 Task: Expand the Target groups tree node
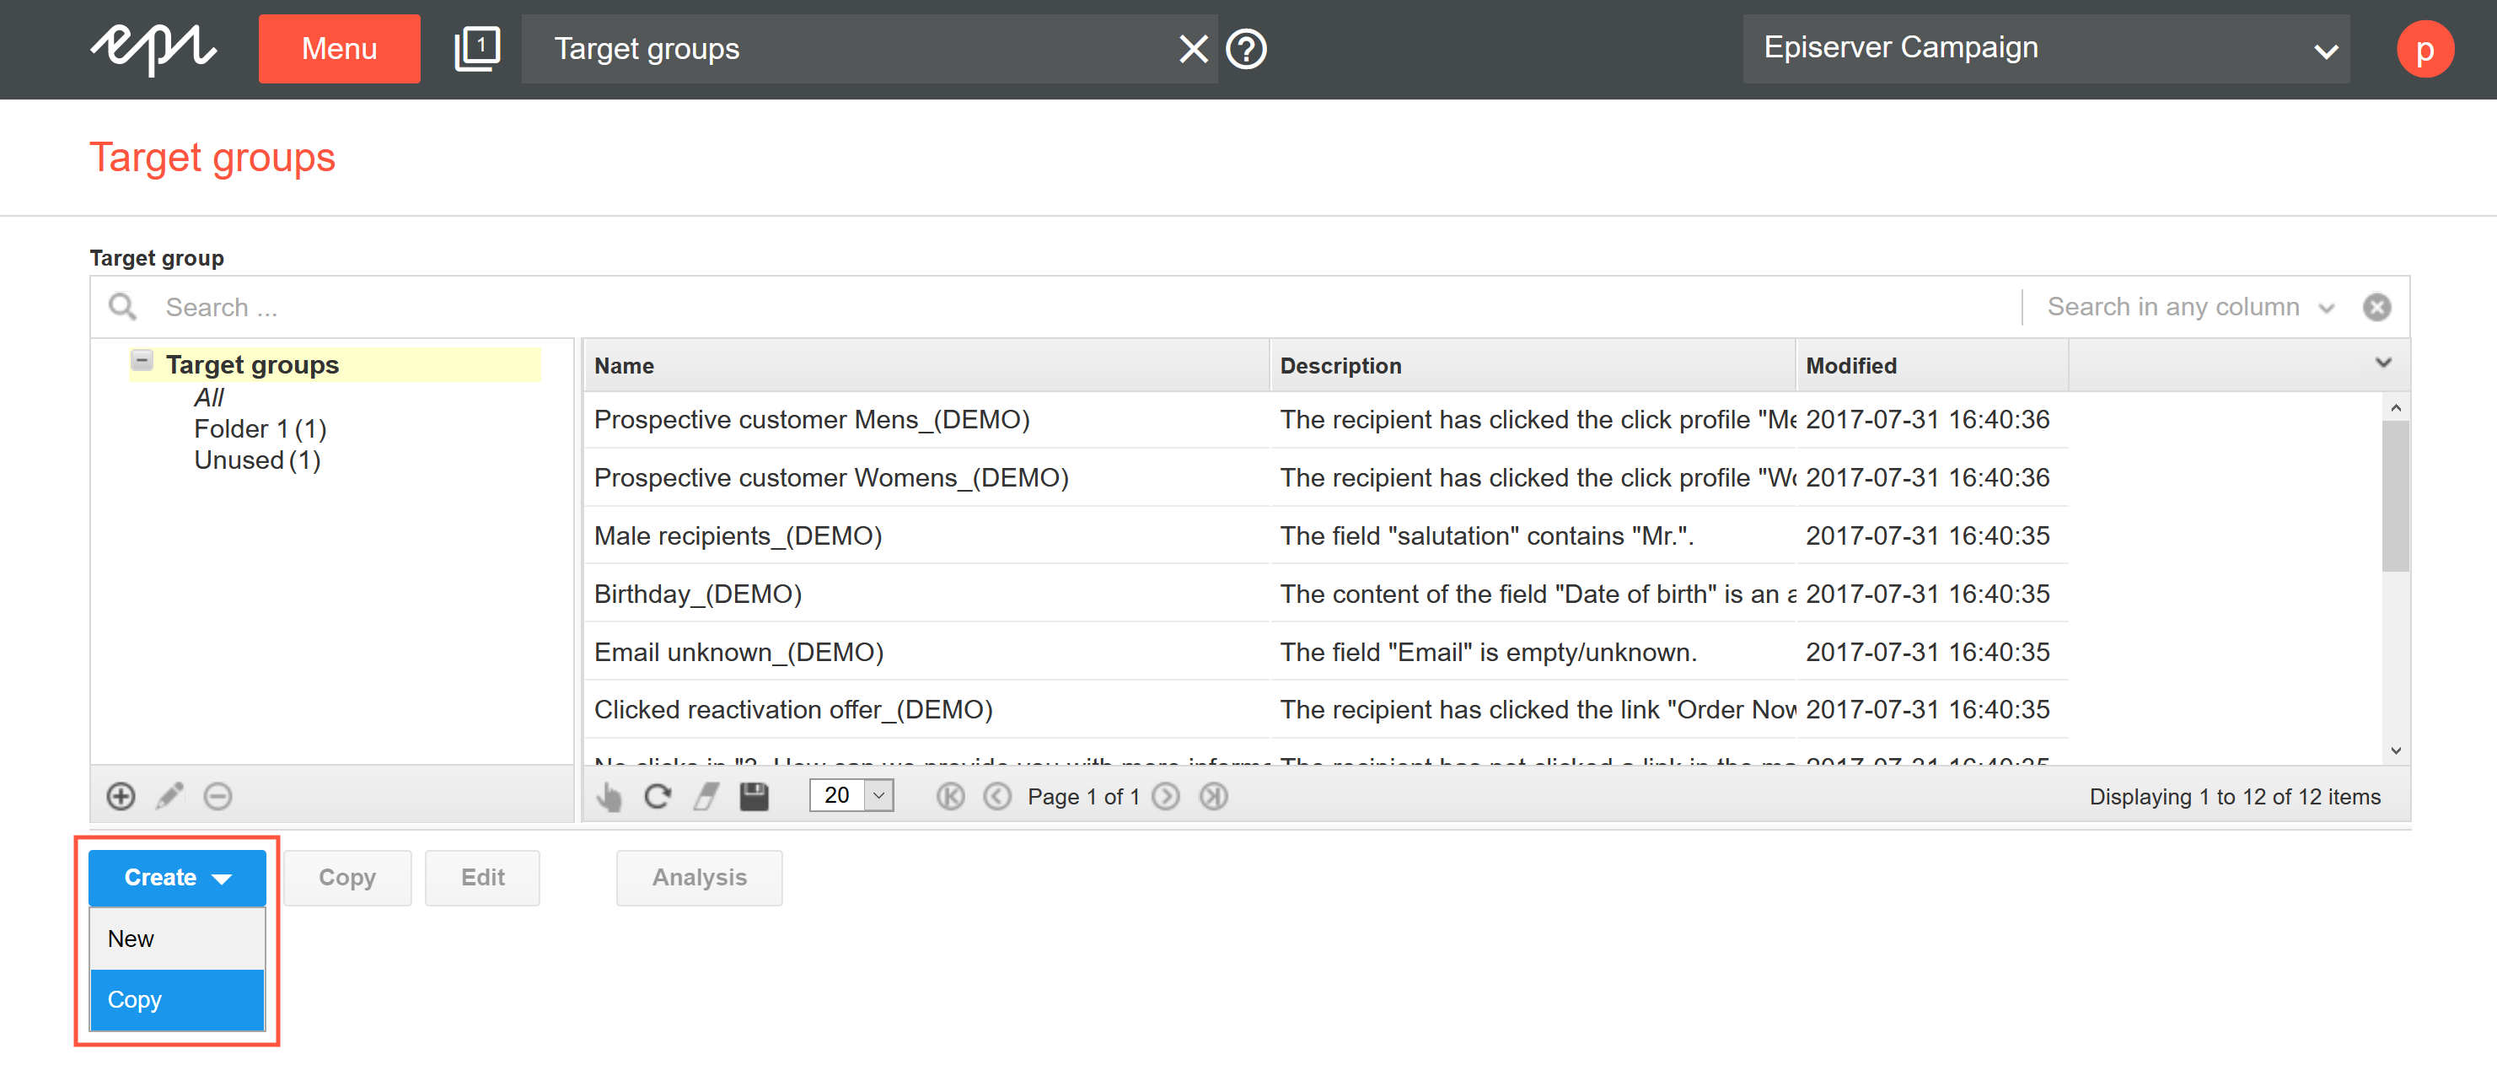coord(143,363)
